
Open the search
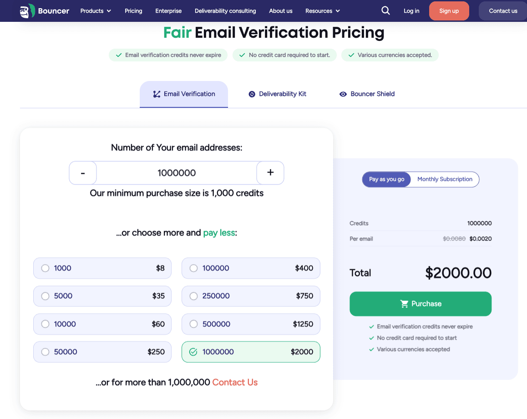tap(385, 10)
